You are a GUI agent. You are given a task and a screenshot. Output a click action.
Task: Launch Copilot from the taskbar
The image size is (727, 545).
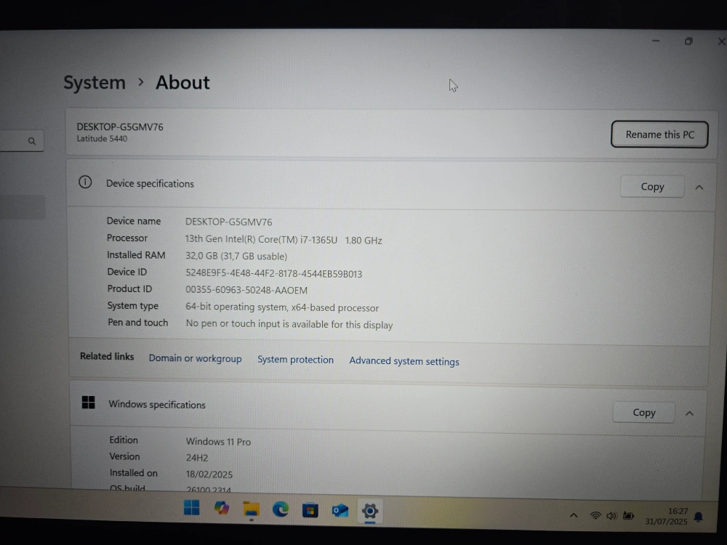tap(222, 509)
